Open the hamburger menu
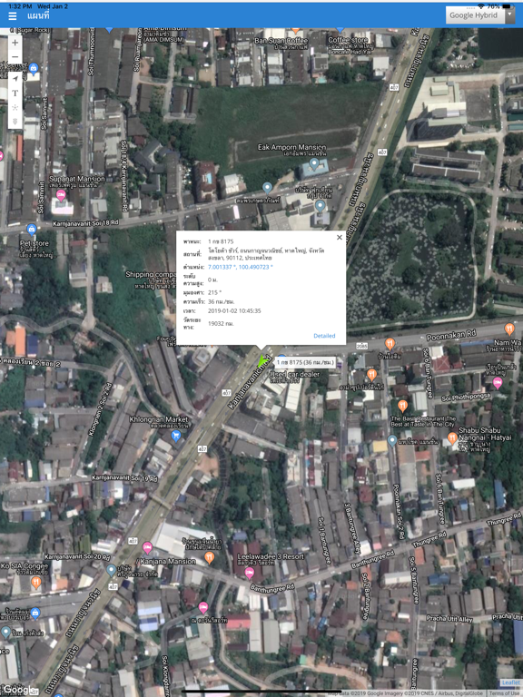This screenshot has height=697, width=523. tap(13, 16)
